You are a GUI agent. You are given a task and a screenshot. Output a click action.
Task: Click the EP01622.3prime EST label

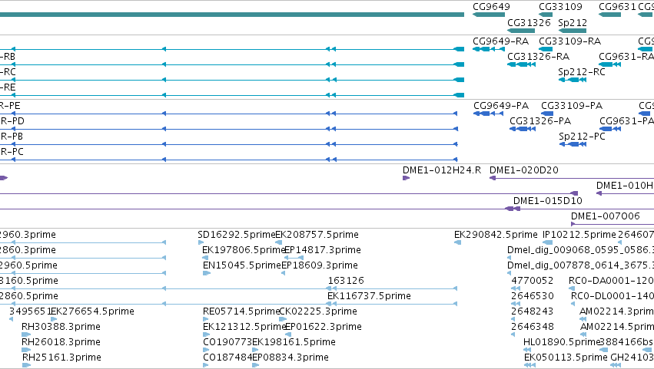pyautogui.click(x=324, y=327)
